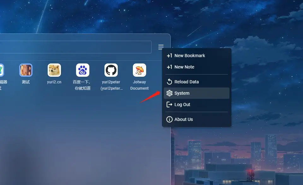Click the exit arrow icon beside Log Out
This screenshot has width=303, height=185.
169,104
